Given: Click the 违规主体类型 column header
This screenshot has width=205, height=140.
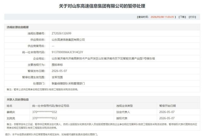Looking at the screenshot, I should click(125, 106).
